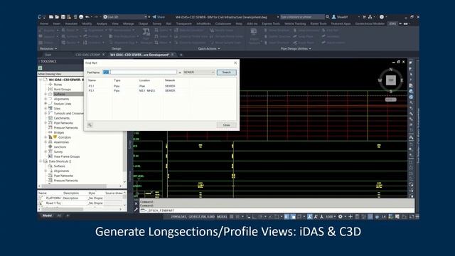455x256 pixels.
Task: Click the Undo arrow in quick access toolbar
Action: [x=87, y=17]
